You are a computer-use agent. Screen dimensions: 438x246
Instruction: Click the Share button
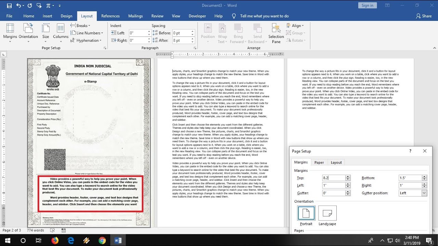click(x=424, y=16)
